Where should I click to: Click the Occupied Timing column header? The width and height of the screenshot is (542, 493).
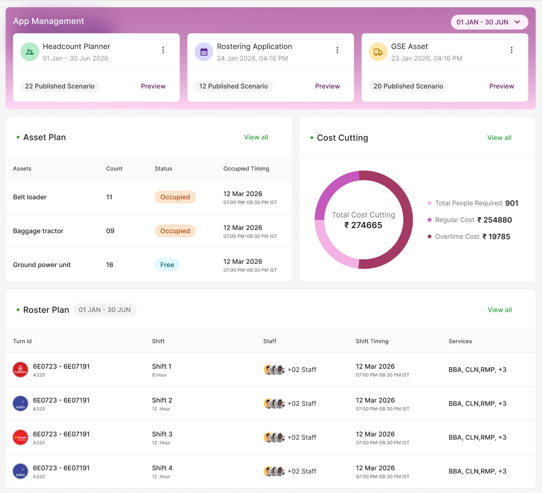click(246, 169)
